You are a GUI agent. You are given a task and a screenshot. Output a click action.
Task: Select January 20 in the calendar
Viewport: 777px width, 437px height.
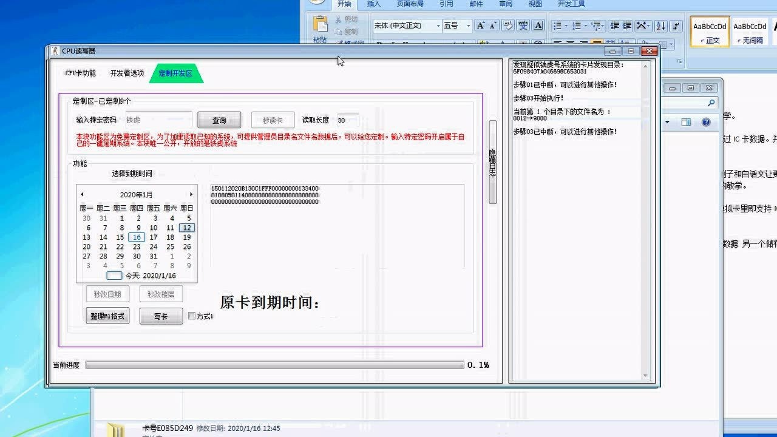point(87,247)
